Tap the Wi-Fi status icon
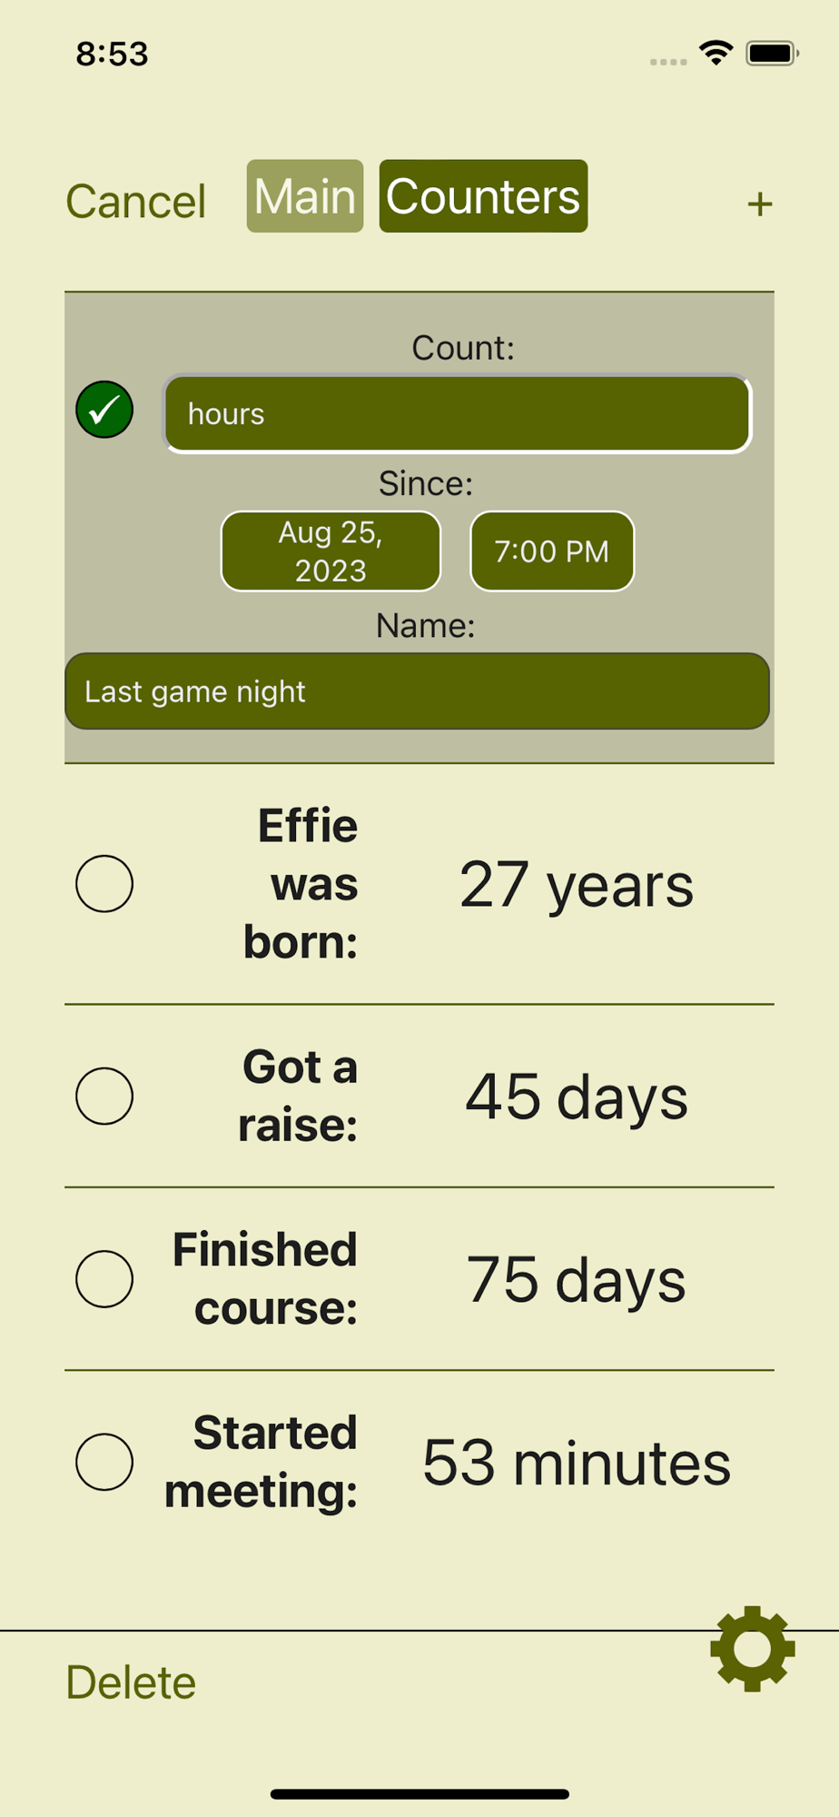 (x=716, y=53)
